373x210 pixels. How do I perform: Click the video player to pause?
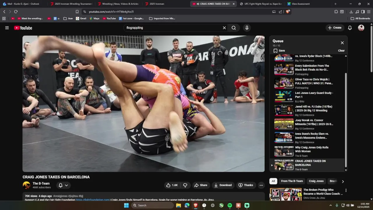[x=144, y=104]
